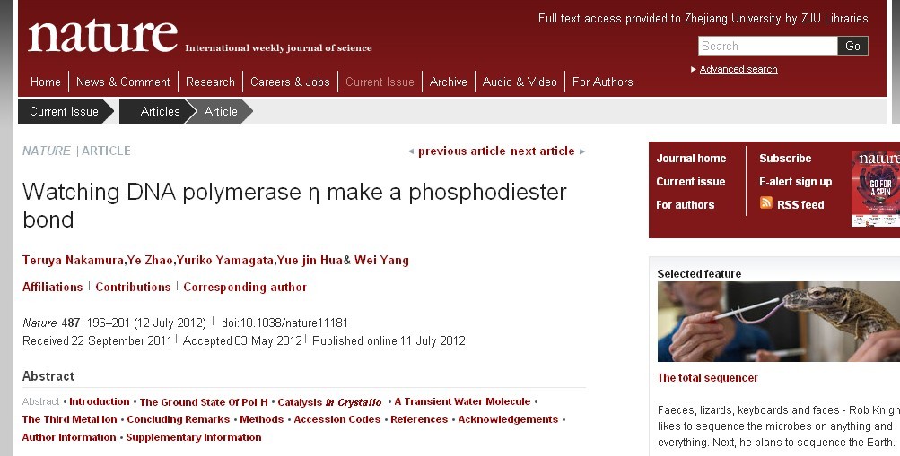Select the Archive navigation tab
The image size is (900, 456).
[x=449, y=82]
